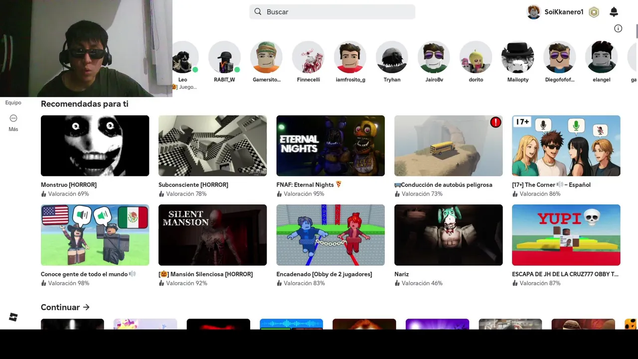Open FNAF: Eternal Nights thumbnail

click(330, 146)
